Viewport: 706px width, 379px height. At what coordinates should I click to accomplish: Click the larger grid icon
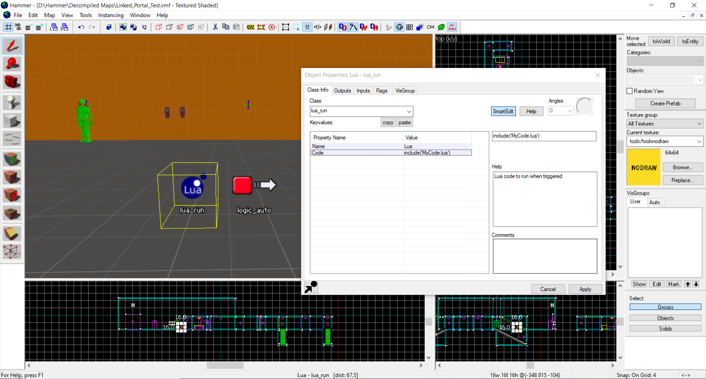click(x=39, y=27)
